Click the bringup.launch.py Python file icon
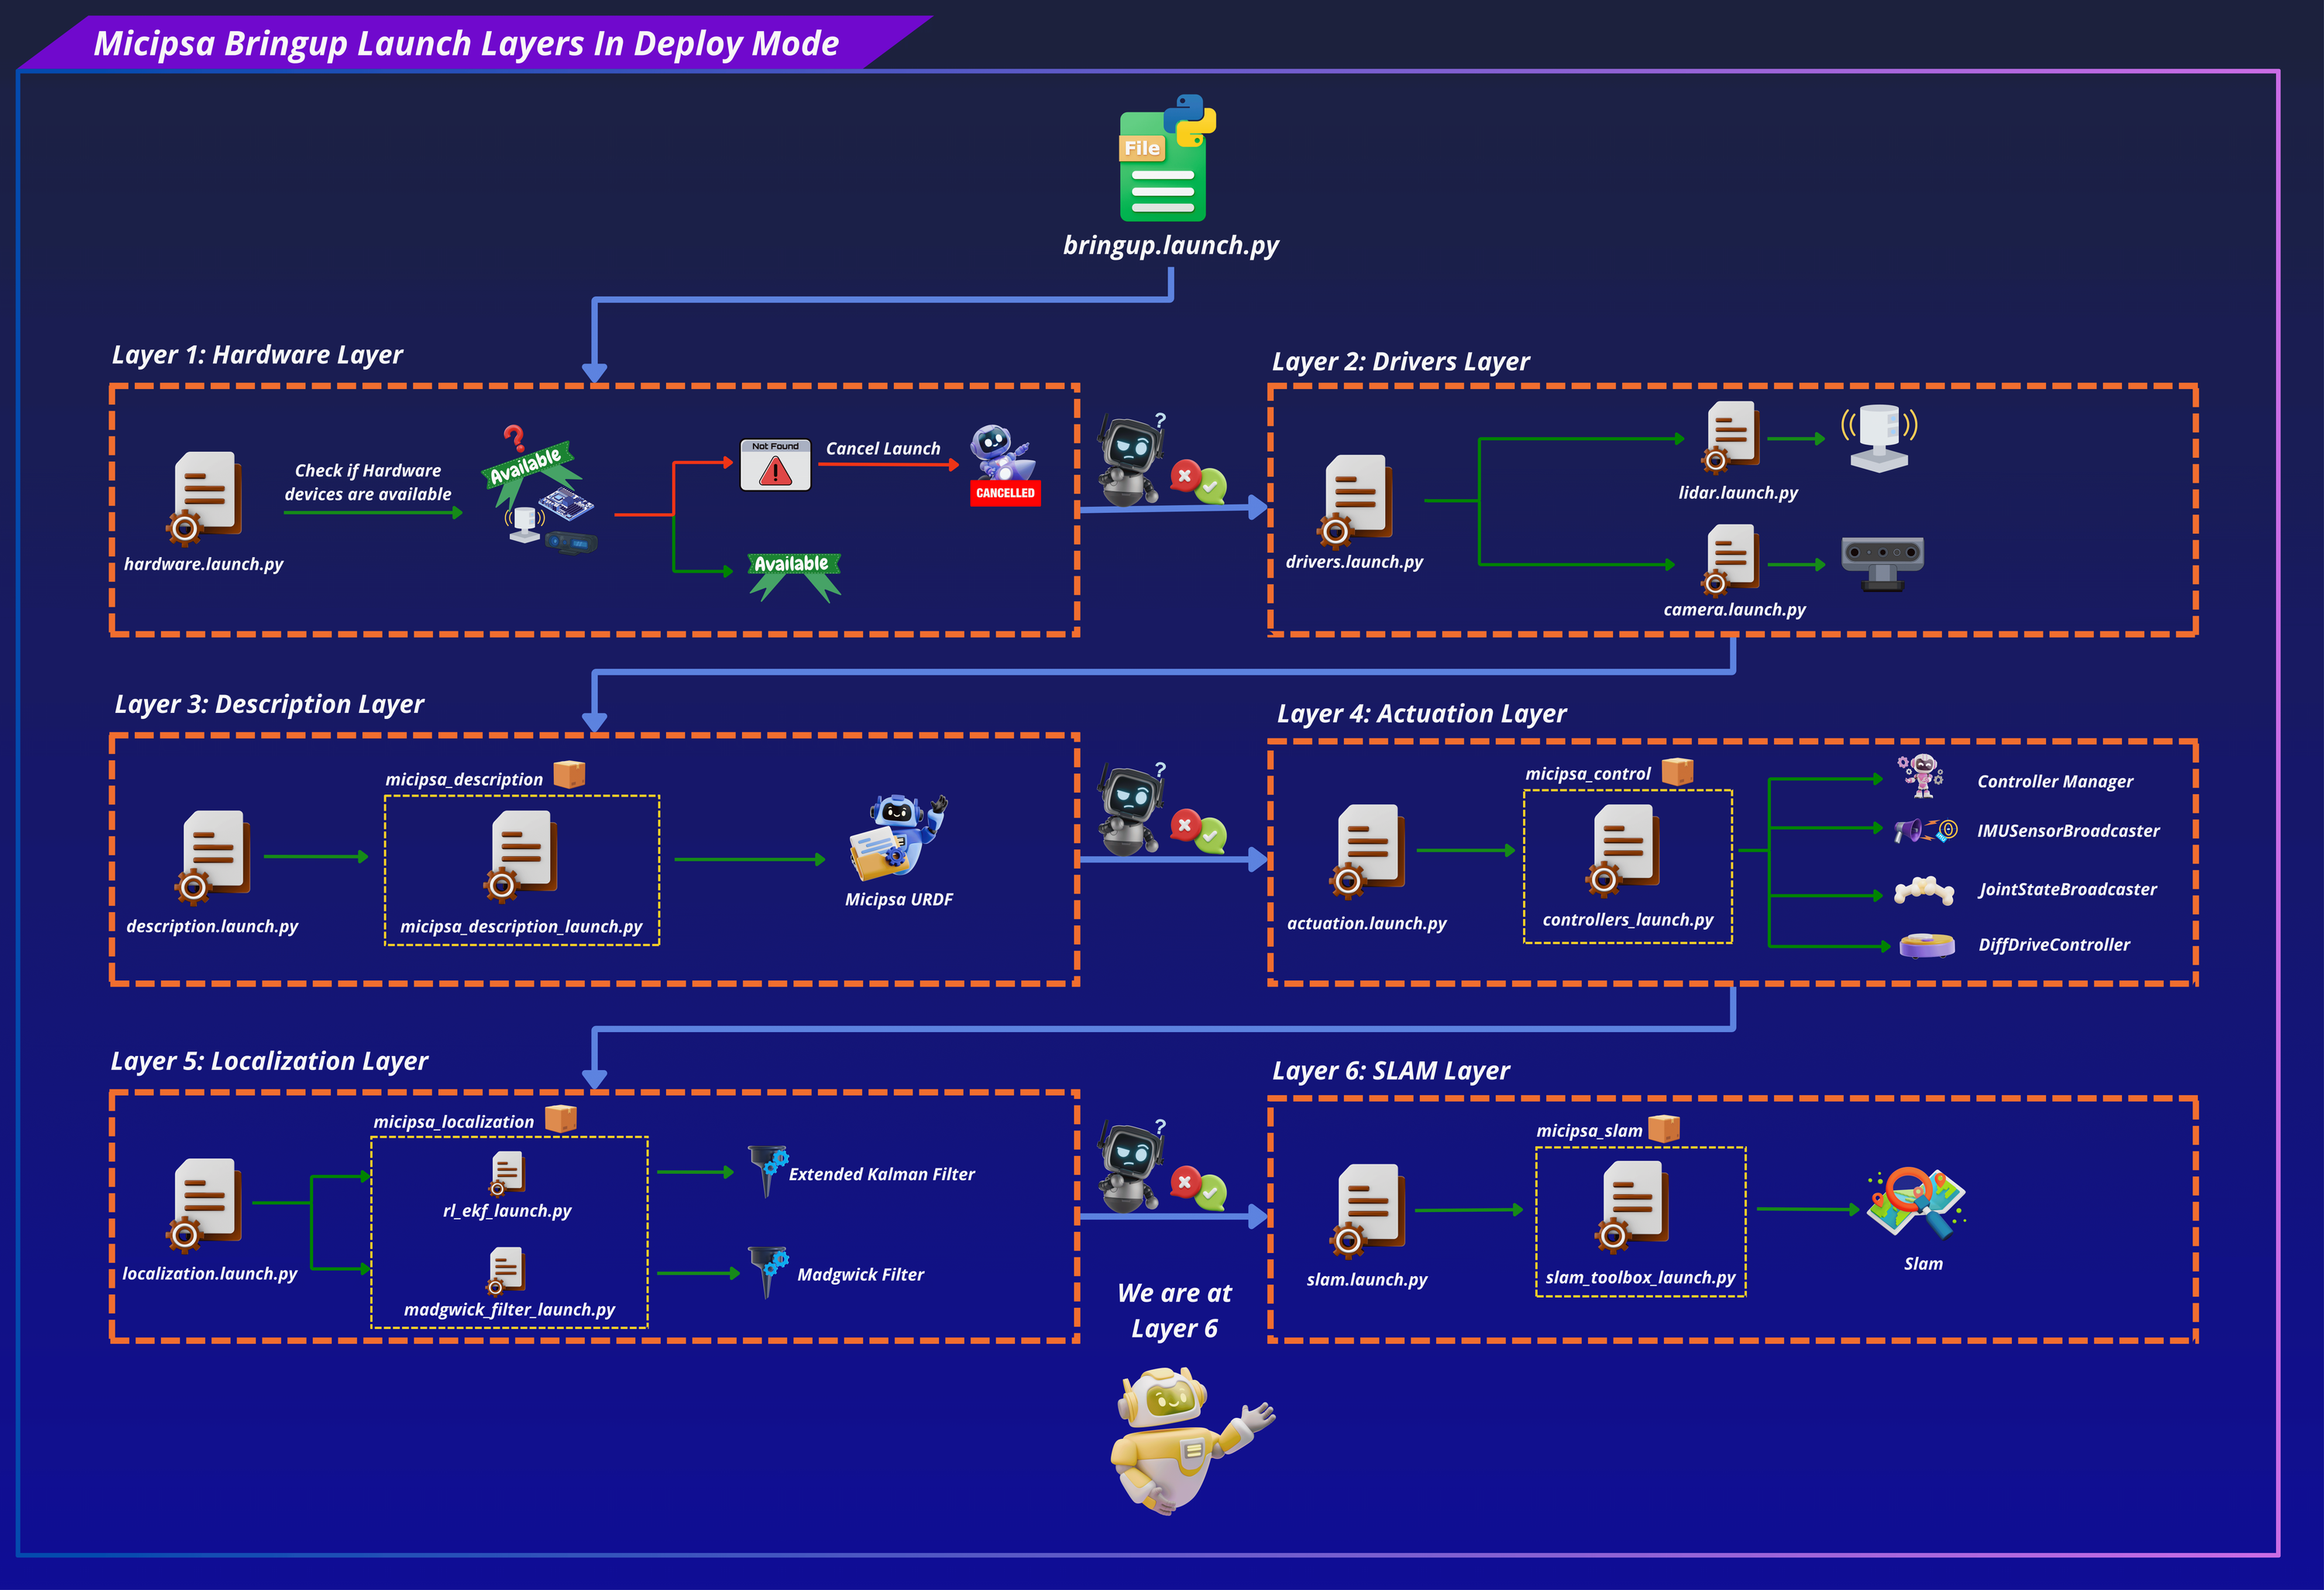2324x1590 pixels. 1167,158
